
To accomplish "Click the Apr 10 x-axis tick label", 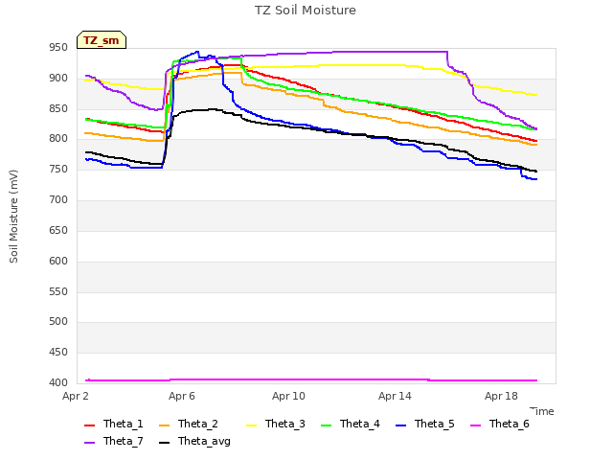I will pos(288,396).
